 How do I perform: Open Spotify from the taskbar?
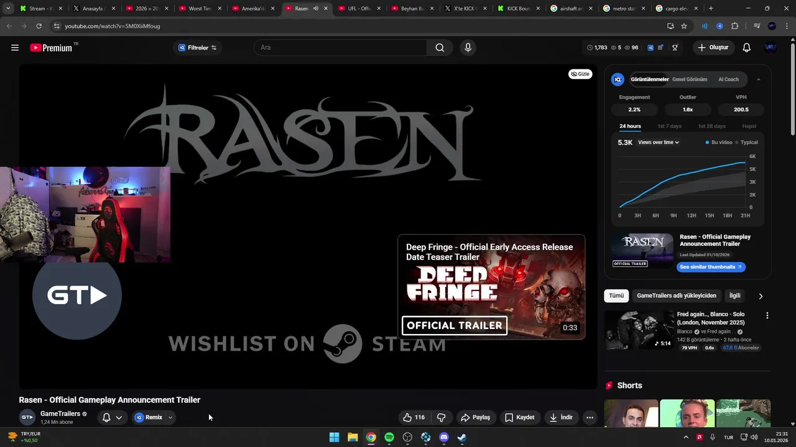pyautogui.click(x=389, y=437)
